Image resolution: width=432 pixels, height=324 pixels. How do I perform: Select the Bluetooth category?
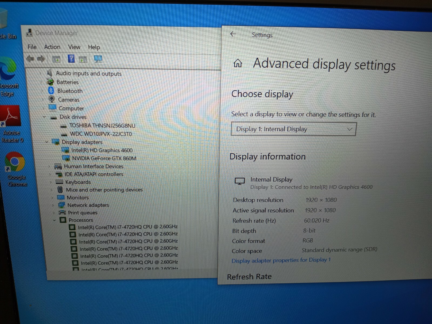pyautogui.click(x=70, y=91)
